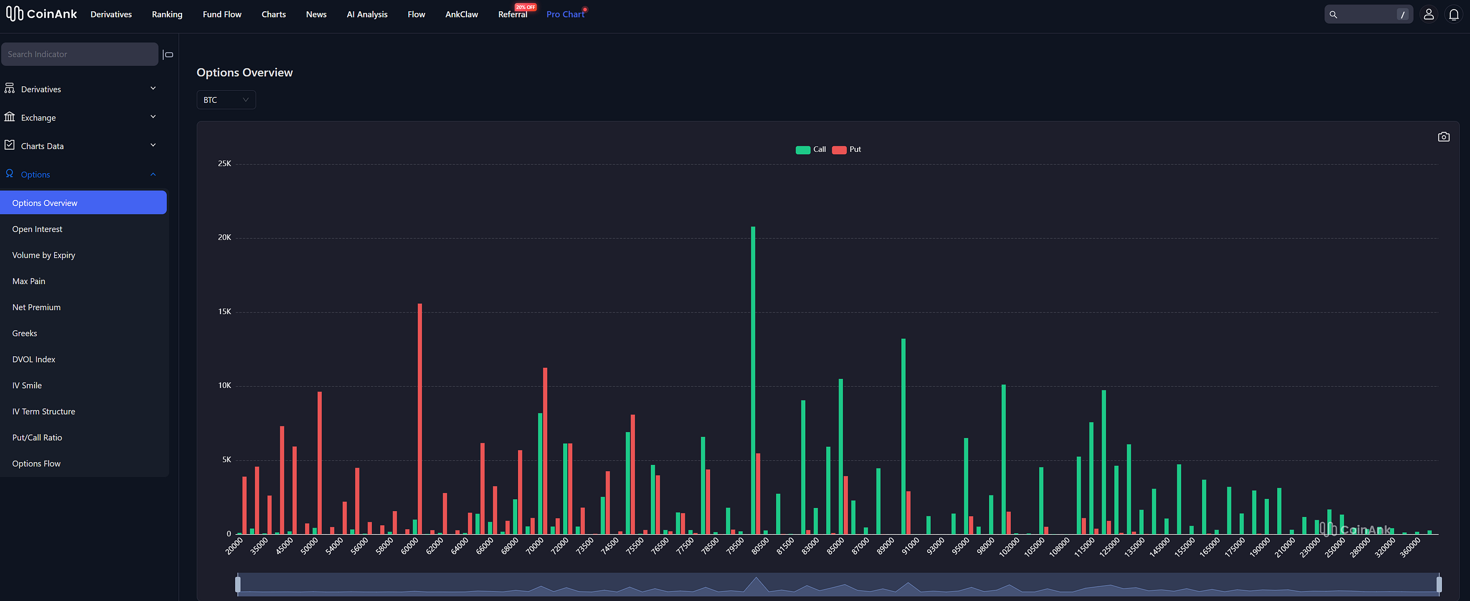
Task: Expand the Derivatives sidebar section
Action: click(153, 88)
